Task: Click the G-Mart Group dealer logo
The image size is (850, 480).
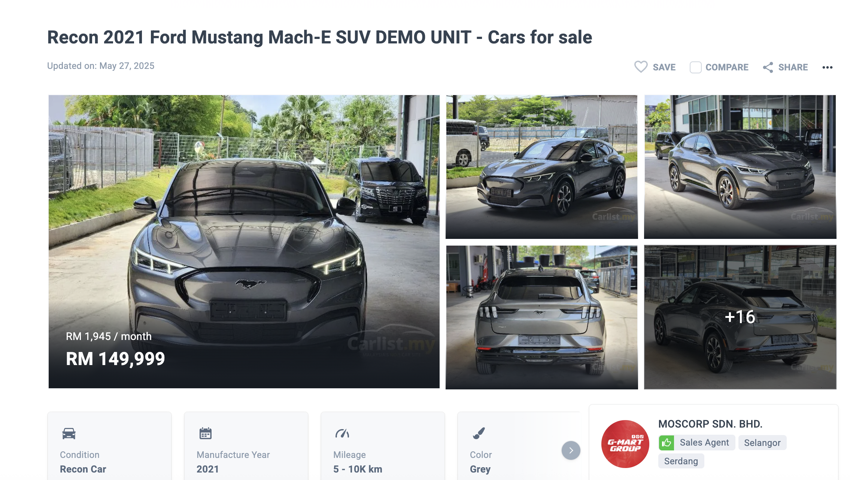Action: pyautogui.click(x=625, y=444)
